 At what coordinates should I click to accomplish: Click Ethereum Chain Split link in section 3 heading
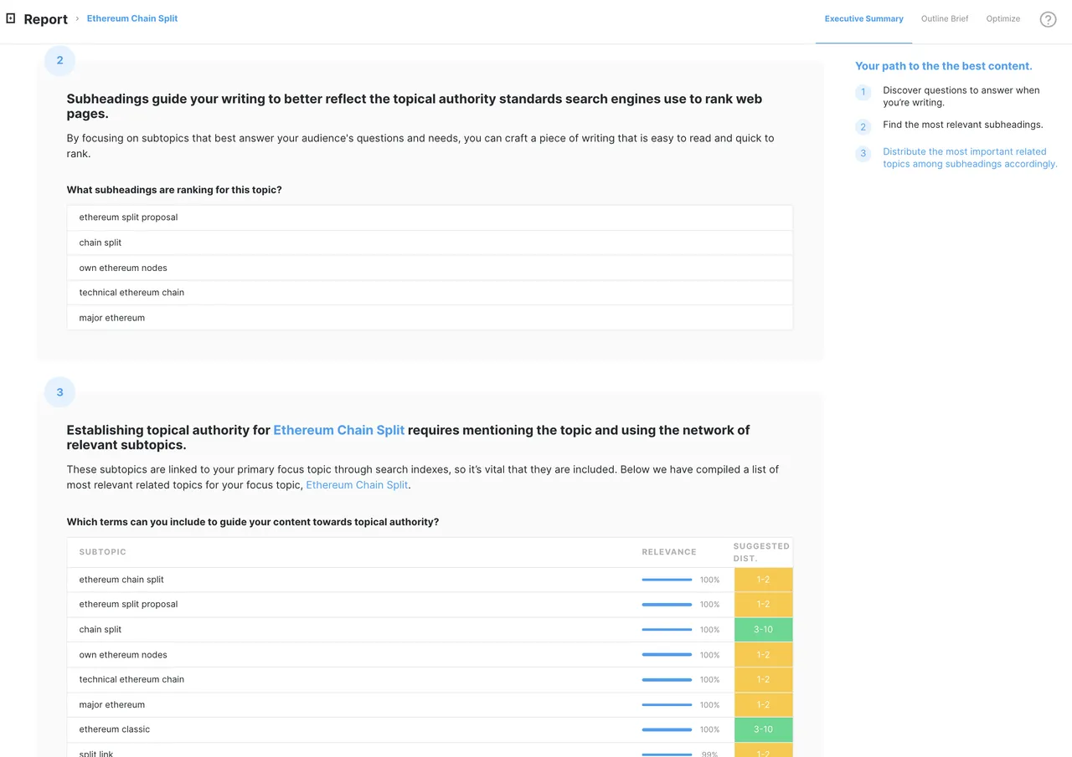pyautogui.click(x=339, y=430)
